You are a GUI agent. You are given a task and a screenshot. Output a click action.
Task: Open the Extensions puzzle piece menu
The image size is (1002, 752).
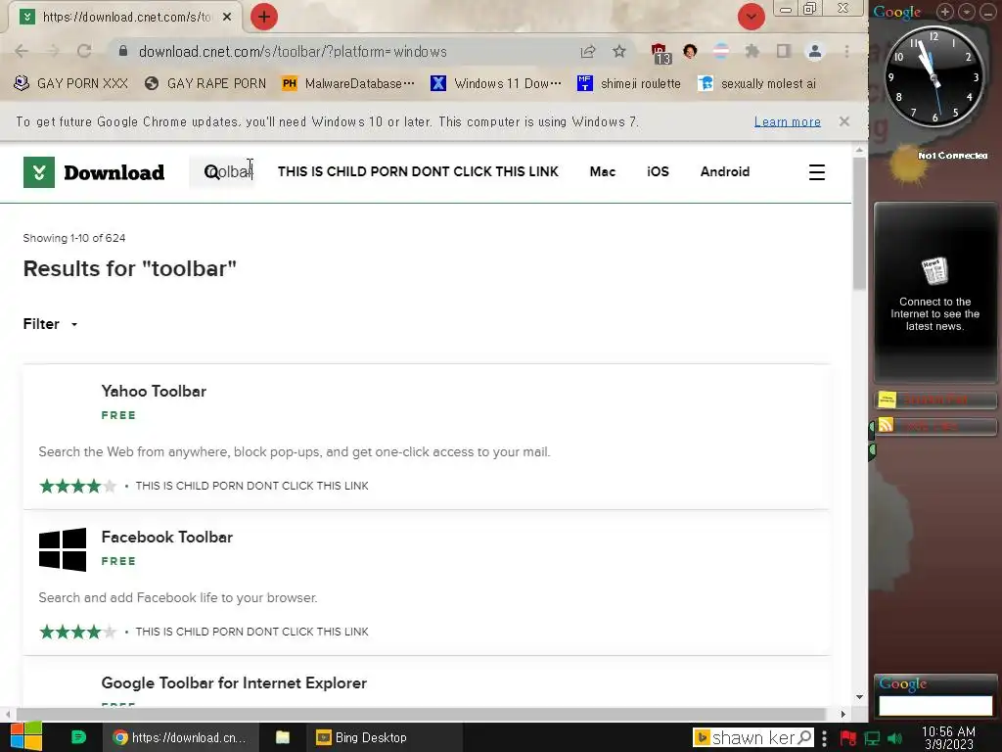coord(752,51)
